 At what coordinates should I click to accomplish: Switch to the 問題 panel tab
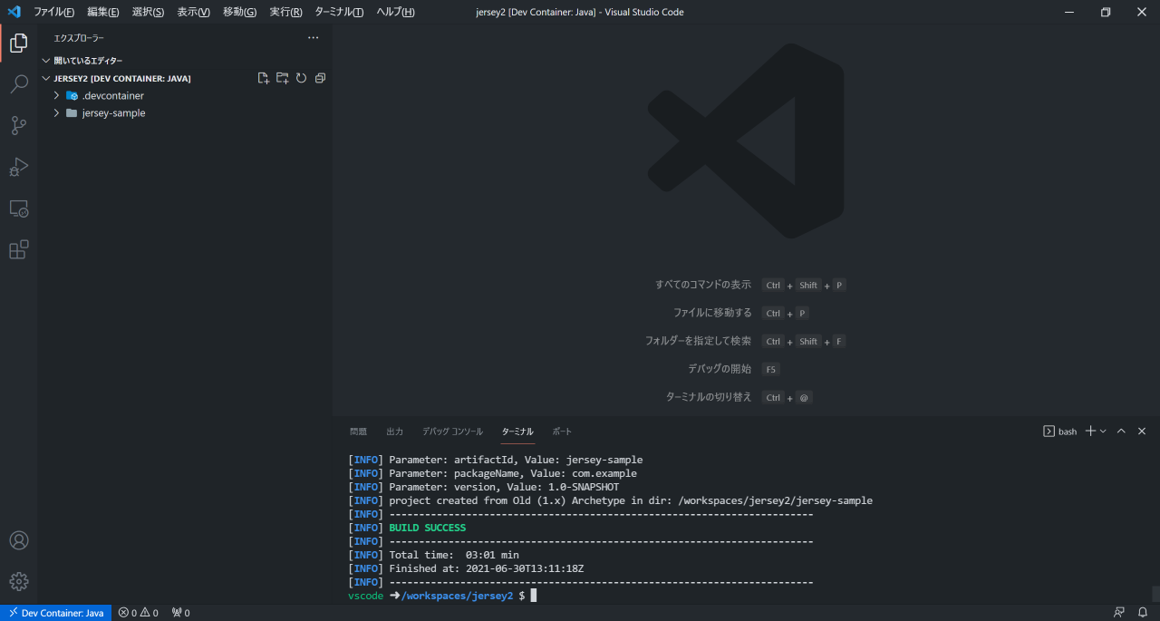(358, 432)
